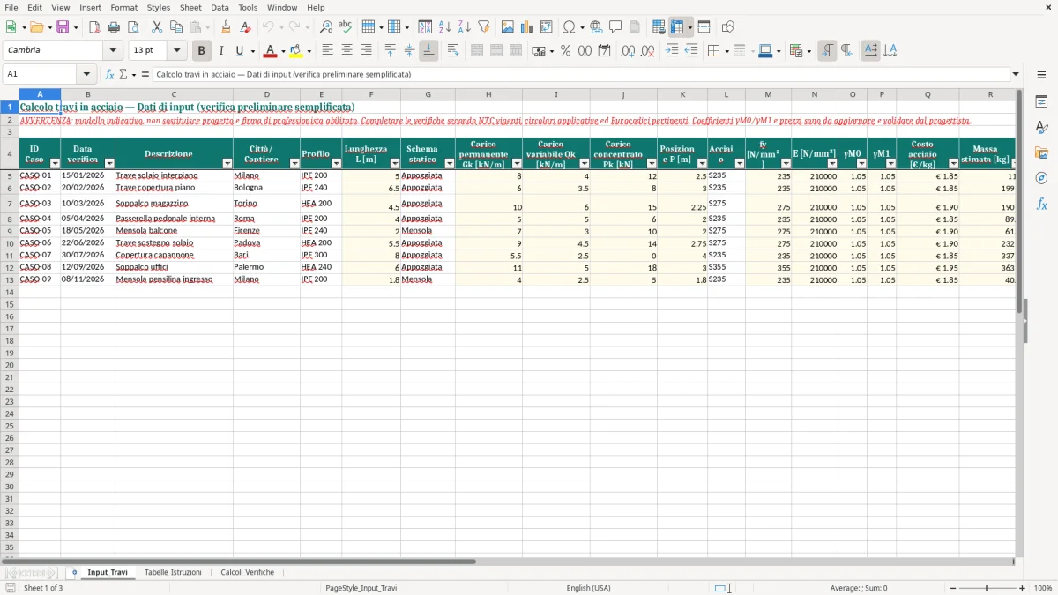This screenshot has height=595, width=1058.
Task: Click Sort Descending icon
Action: [x=465, y=27]
